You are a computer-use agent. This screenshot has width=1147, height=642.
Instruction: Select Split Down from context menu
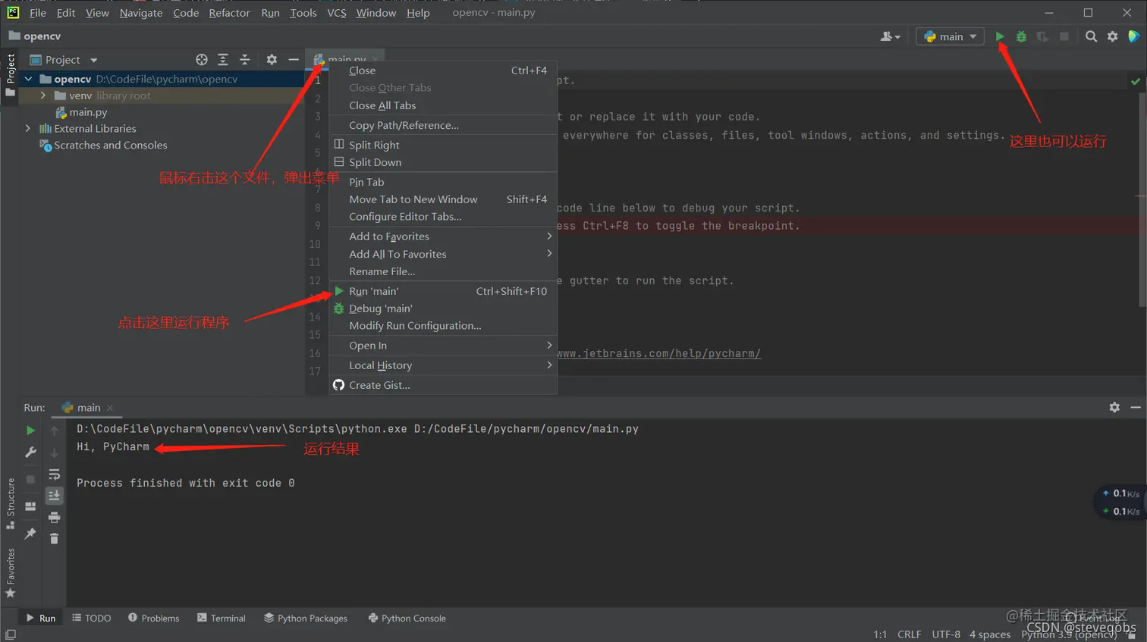(x=444, y=162)
